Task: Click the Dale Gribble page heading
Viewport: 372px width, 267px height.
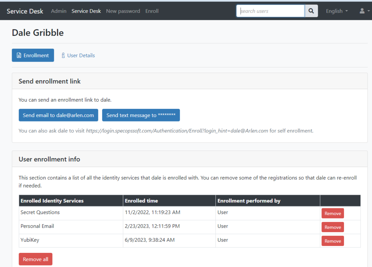Action: 38,33
